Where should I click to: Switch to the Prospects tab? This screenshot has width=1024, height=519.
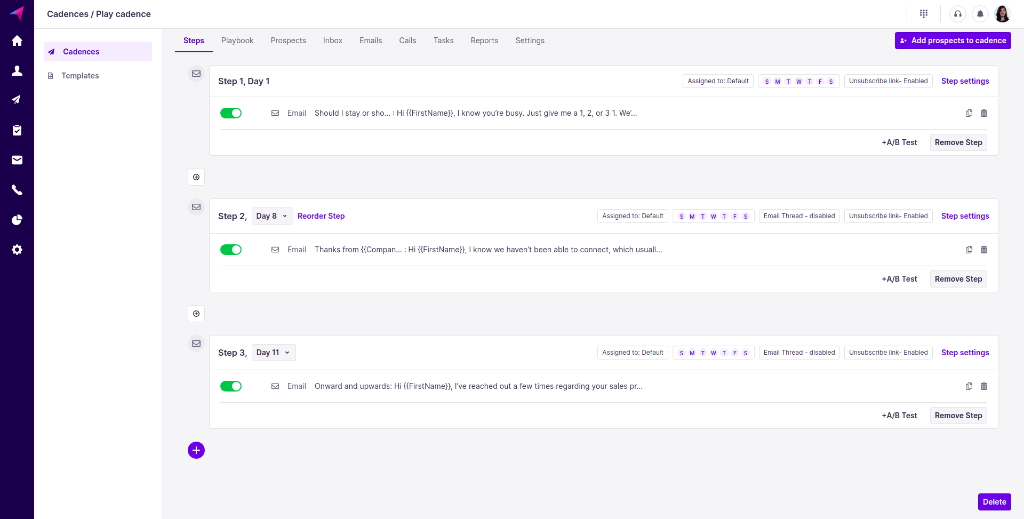click(288, 41)
